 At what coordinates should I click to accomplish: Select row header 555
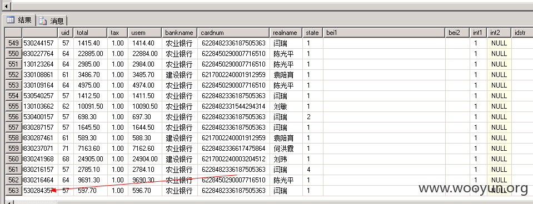pyautogui.click(x=13, y=106)
